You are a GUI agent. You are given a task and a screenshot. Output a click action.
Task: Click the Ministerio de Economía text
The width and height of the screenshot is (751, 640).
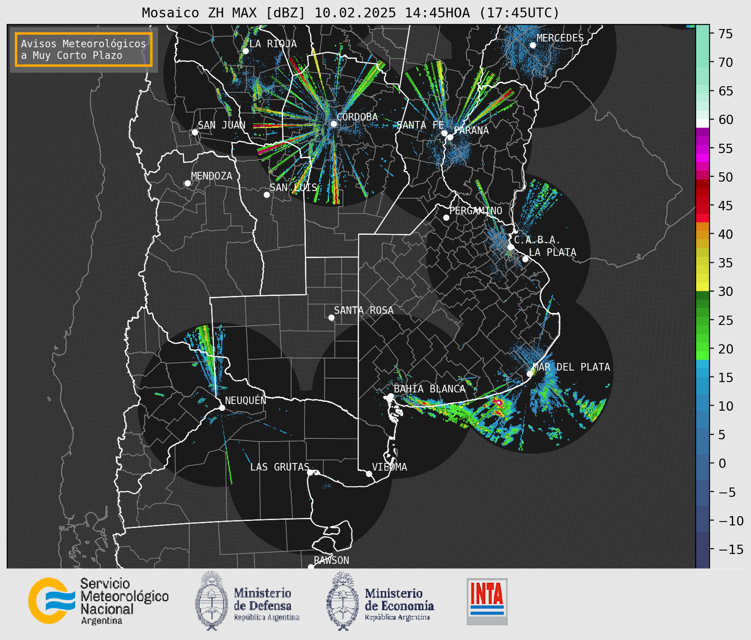tap(399, 604)
